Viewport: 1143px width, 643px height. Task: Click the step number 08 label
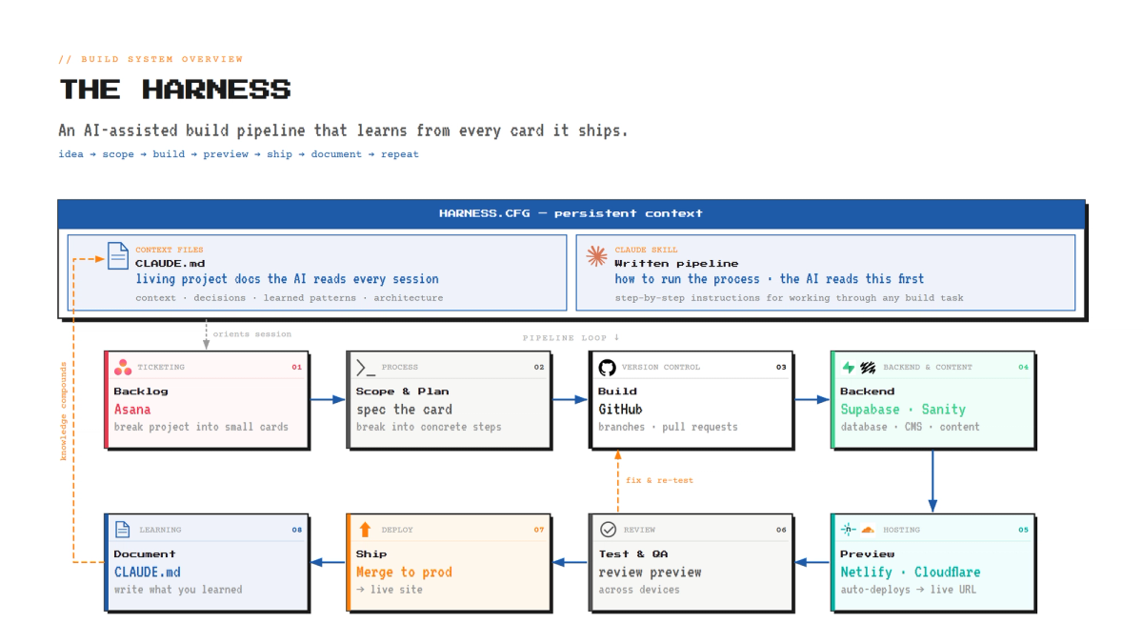(x=297, y=530)
